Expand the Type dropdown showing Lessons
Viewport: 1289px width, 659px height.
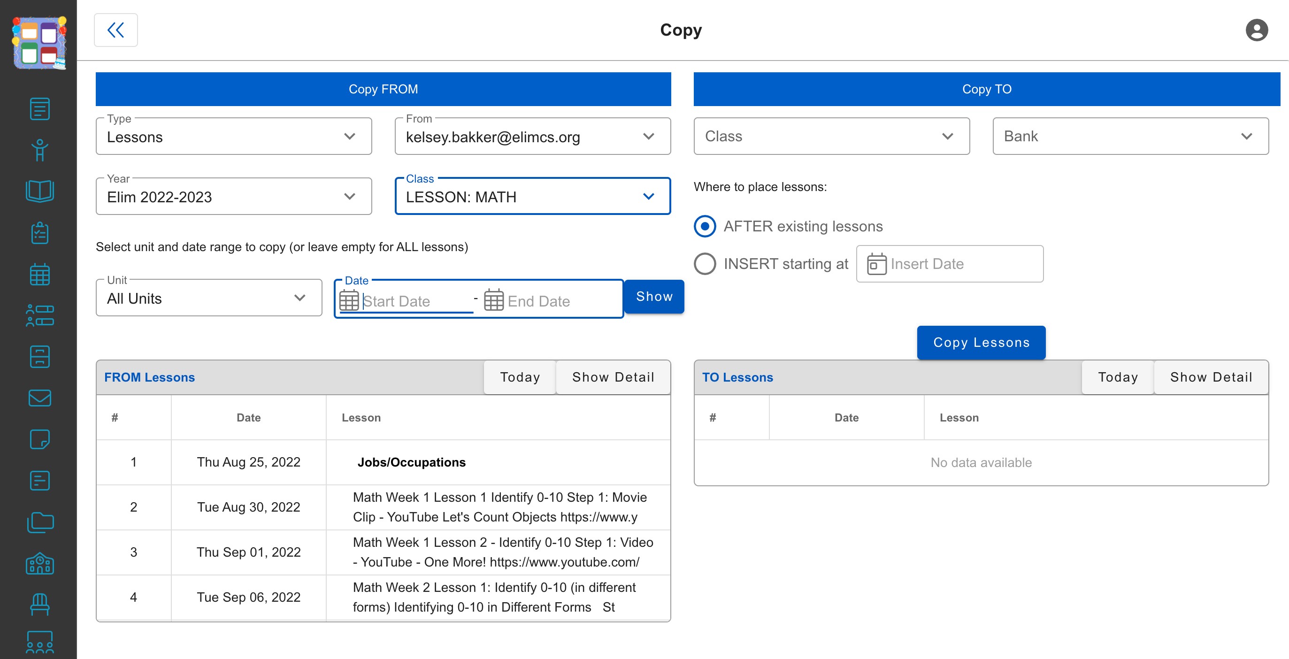(x=234, y=136)
